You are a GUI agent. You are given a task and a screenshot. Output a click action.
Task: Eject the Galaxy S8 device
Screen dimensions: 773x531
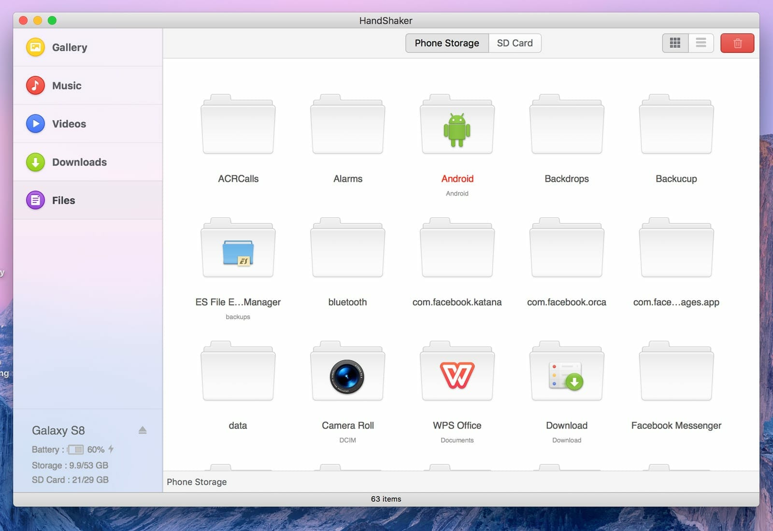coord(143,430)
